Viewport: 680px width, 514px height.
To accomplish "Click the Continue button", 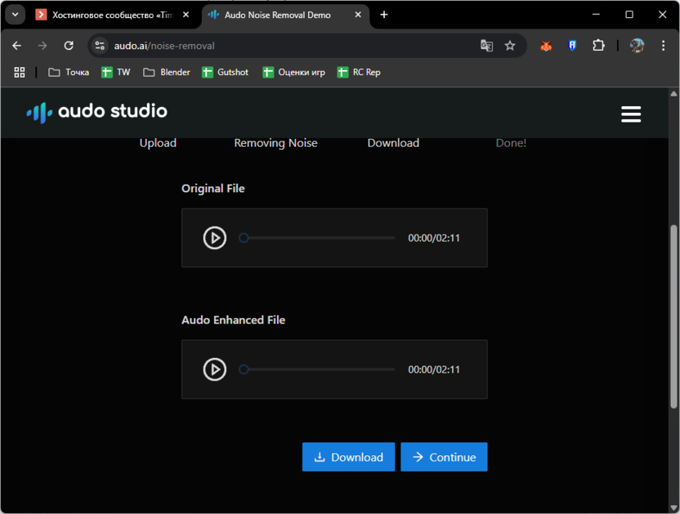I will (x=444, y=458).
